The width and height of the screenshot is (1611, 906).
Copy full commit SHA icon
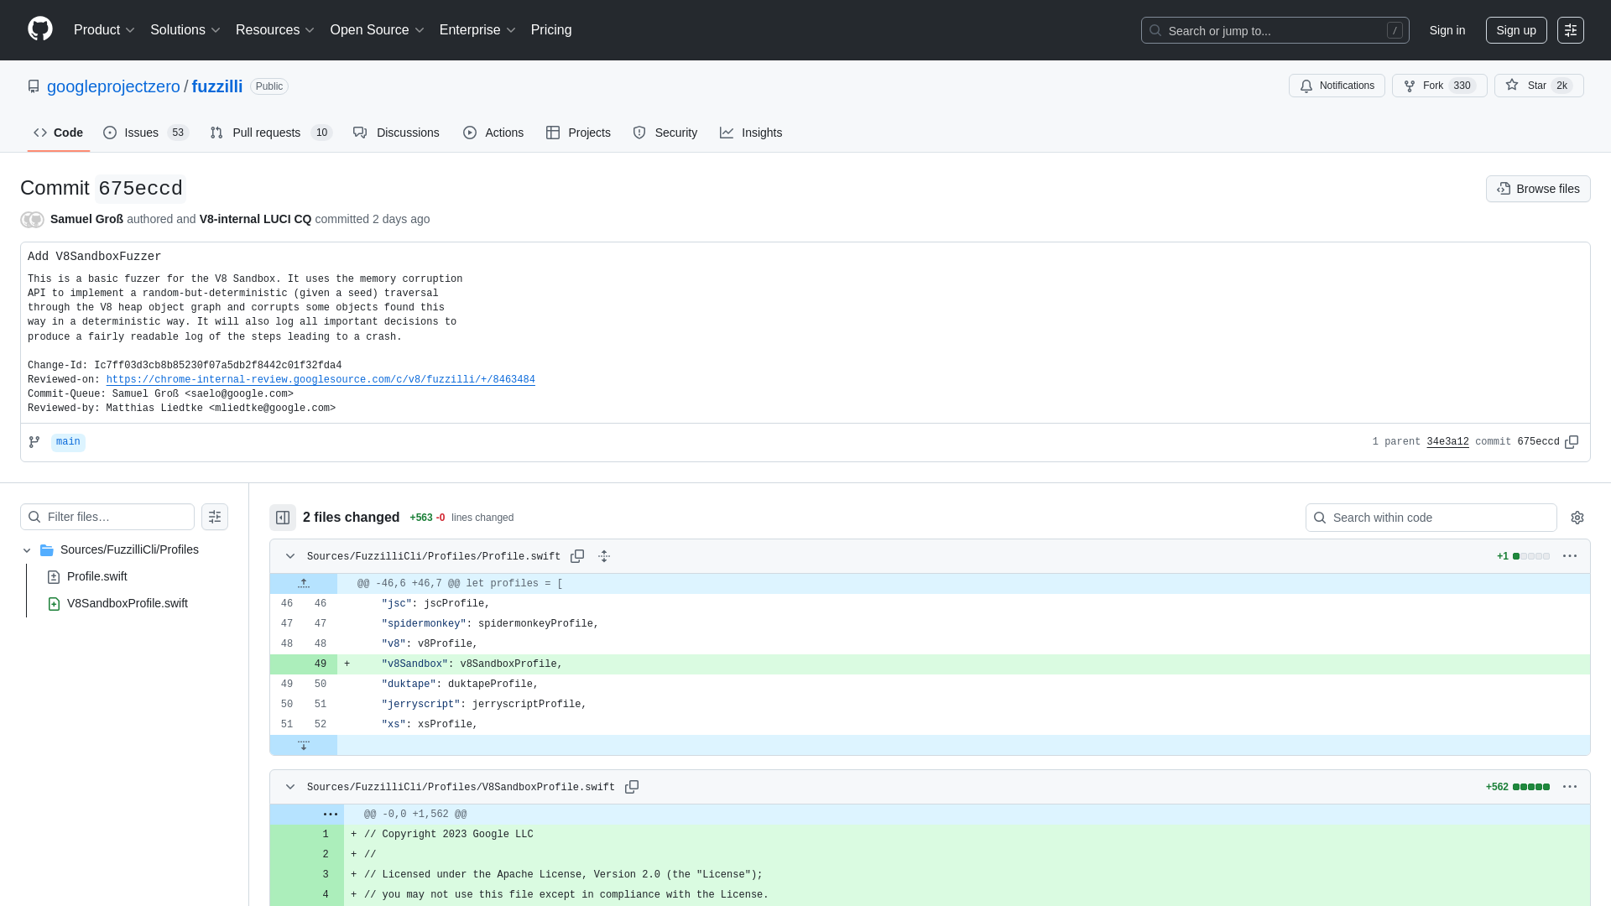(x=1572, y=442)
